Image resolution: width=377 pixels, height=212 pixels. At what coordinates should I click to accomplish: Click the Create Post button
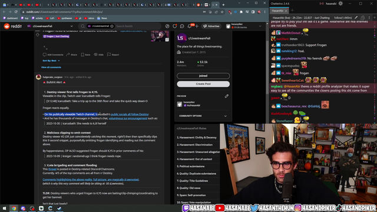(203, 84)
